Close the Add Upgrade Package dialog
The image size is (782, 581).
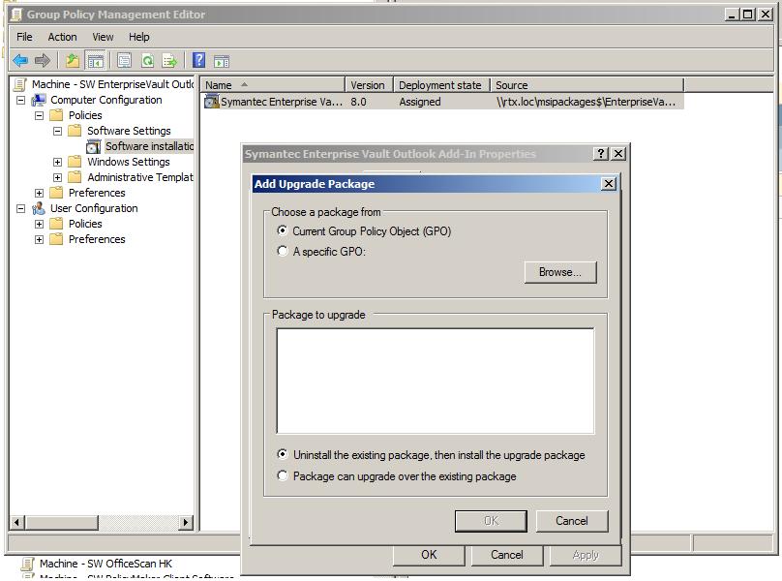coord(609,184)
